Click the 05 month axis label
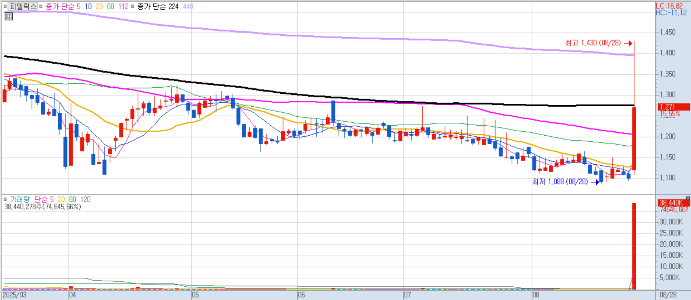This screenshot has height=300, width=691. 195,295
